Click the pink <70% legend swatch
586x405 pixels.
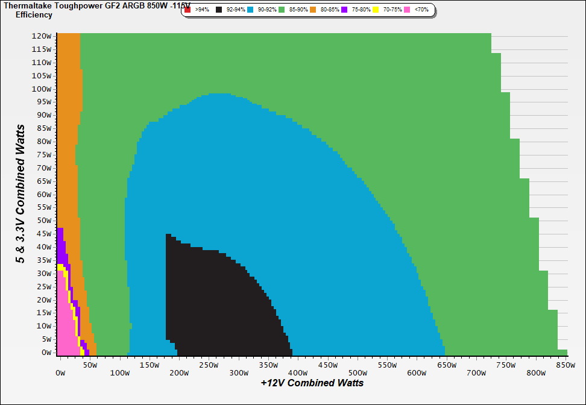tap(408, 10)
